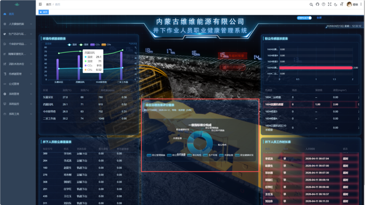Screen dimensions: 365x205
Task: Click the 井下人员工作时长表 panel title
Action: tap(277, 142)
